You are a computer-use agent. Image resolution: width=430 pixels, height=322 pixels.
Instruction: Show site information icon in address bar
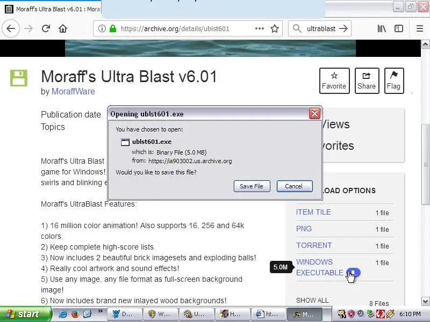coord(102,28)
